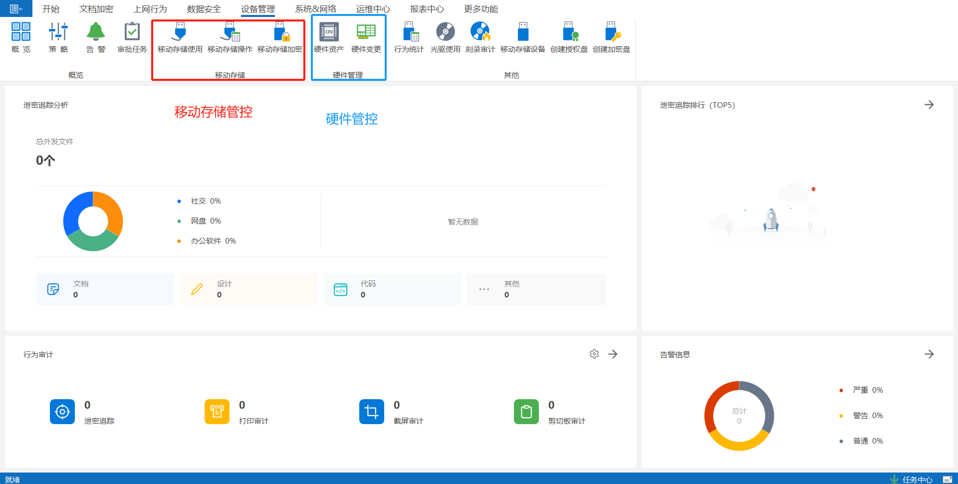
Task: Switch to the 文档加密 tab
Action: pos(96,9)
